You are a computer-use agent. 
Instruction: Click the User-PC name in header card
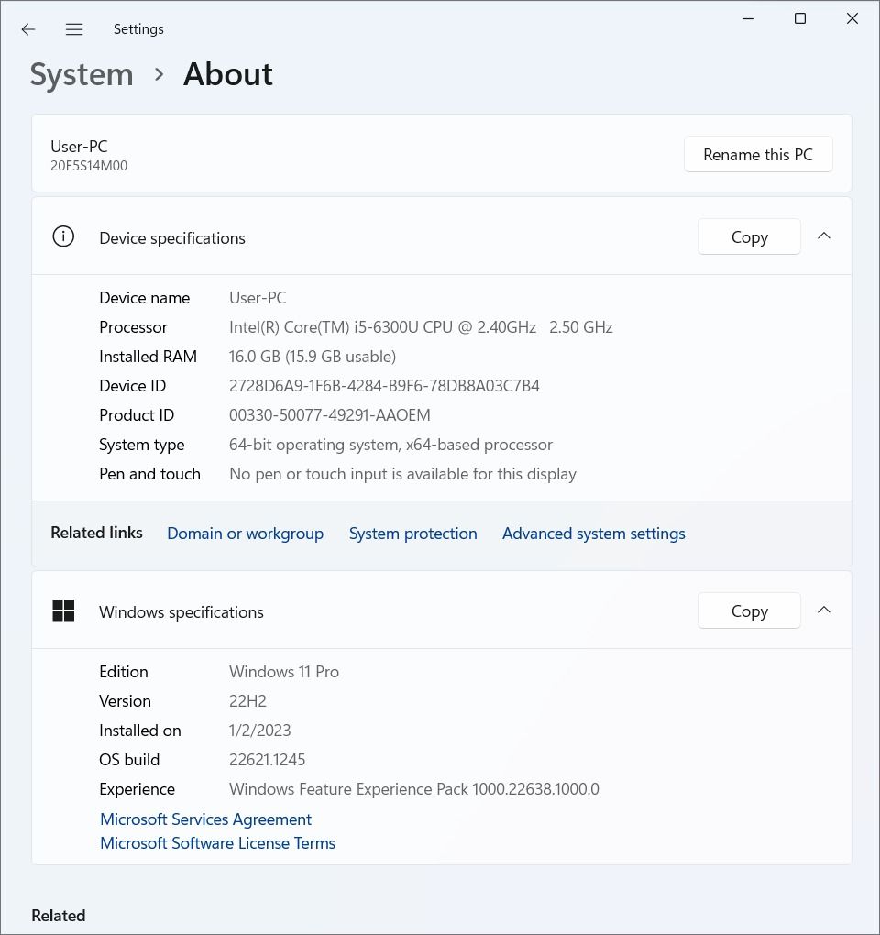tap(79, 146)
